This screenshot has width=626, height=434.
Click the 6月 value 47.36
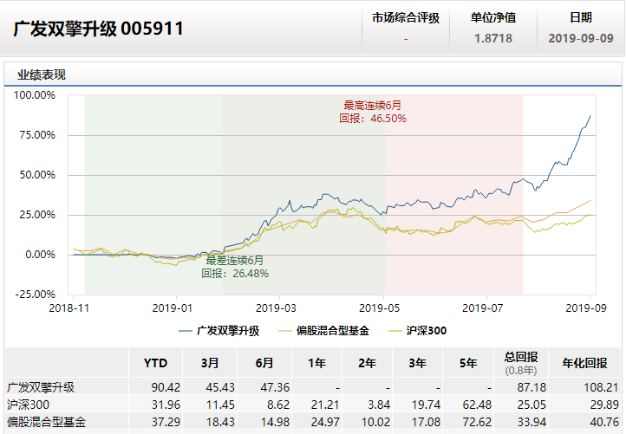[275, 387]
